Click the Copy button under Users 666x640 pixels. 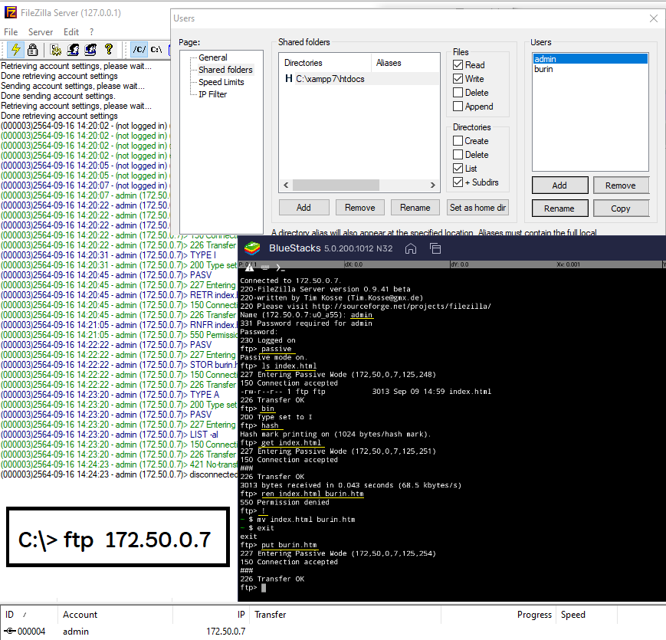pyautogui.click(x=621, y=208)
